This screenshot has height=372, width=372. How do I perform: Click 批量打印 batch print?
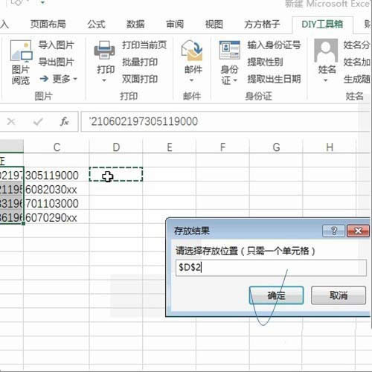(140, 62)
